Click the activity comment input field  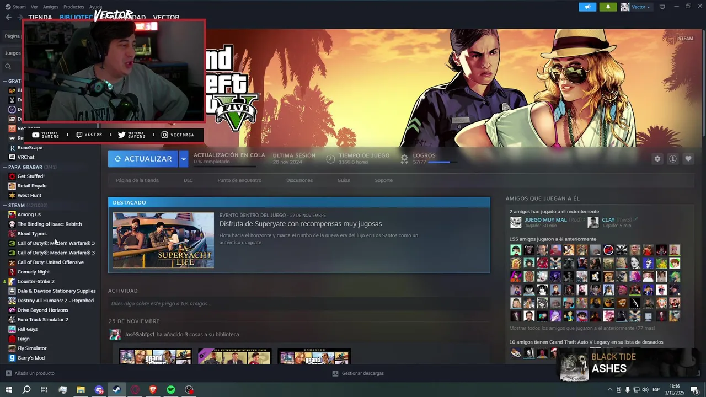pyautogui.click(x=299, y=304)
